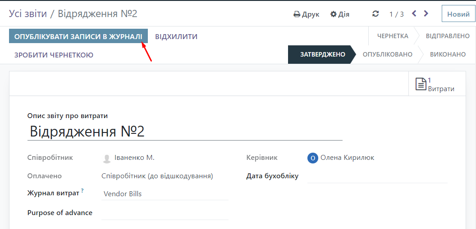This screenshot has width=476, height=229.
Task: Select the Чернетка status stage
Action: pos(393,36)
